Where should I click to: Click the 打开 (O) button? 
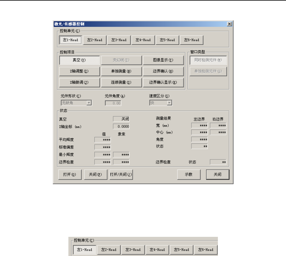pos(70,175)
